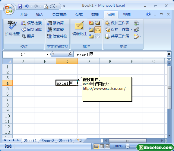Click the Office button logo

(9, 9)
